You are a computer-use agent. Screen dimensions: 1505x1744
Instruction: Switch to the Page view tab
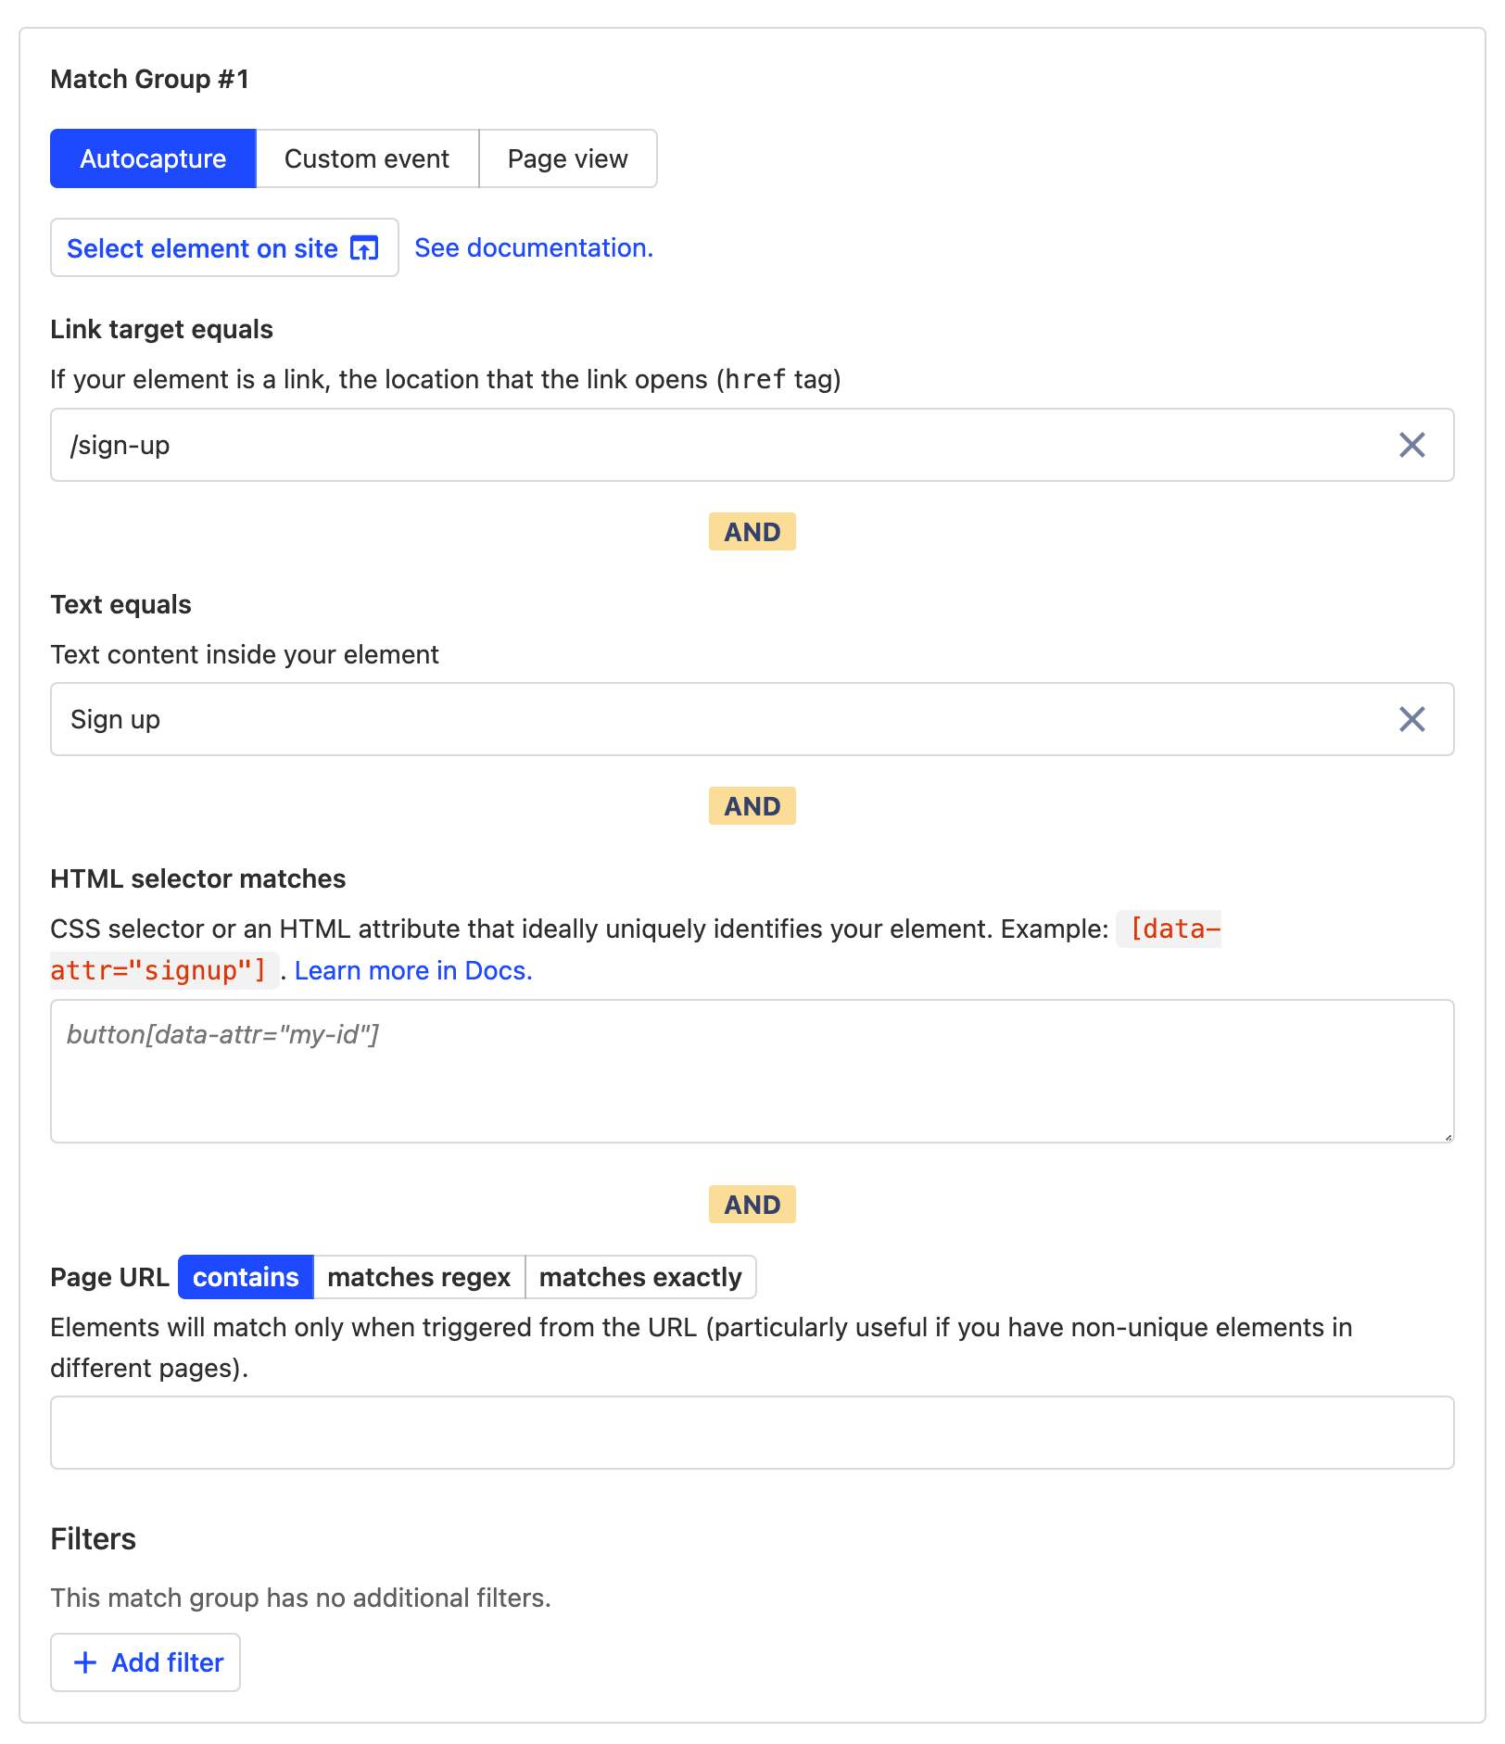point(567,158)
